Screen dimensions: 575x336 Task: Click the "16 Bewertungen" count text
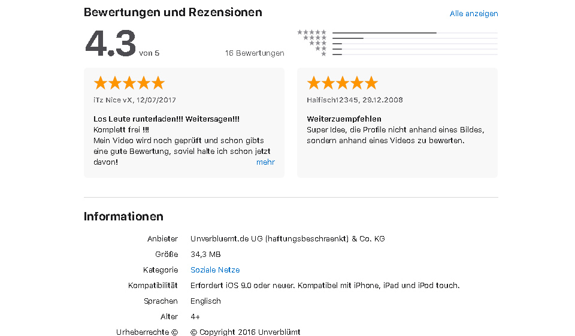pos(255,53)
